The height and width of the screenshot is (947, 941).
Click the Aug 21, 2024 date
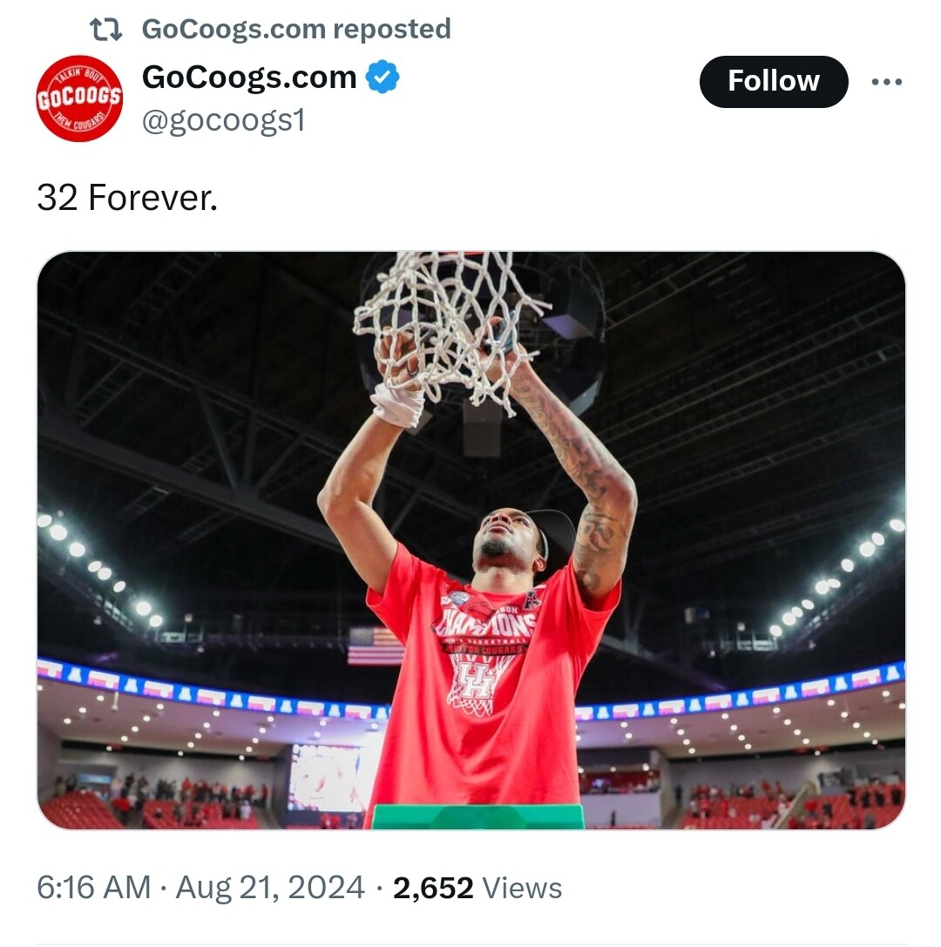point(270,888)
